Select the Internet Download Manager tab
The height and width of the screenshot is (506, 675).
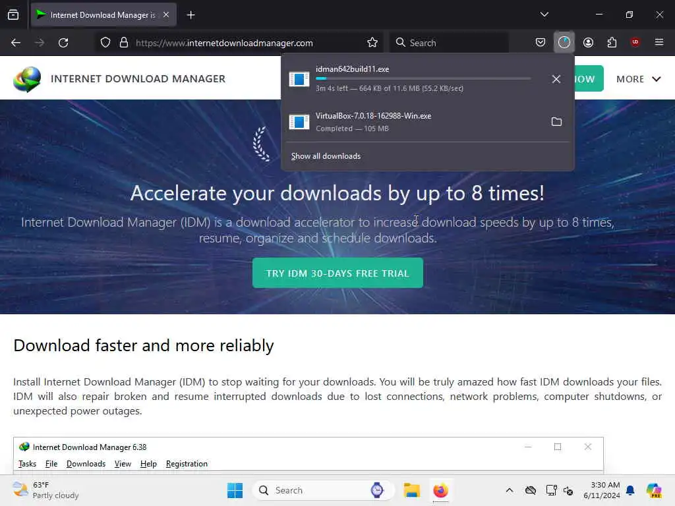[103, 15]
